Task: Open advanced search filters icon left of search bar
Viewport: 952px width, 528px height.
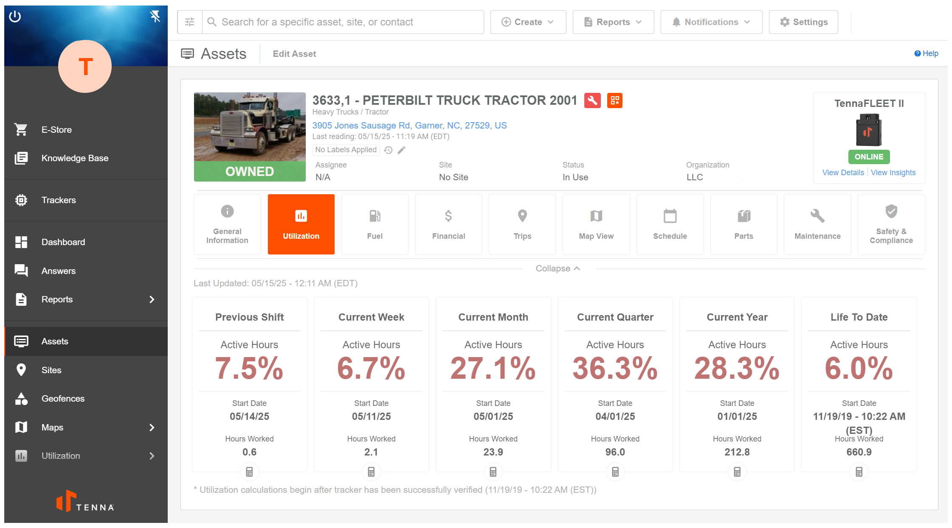Action: tap(189, 22)
